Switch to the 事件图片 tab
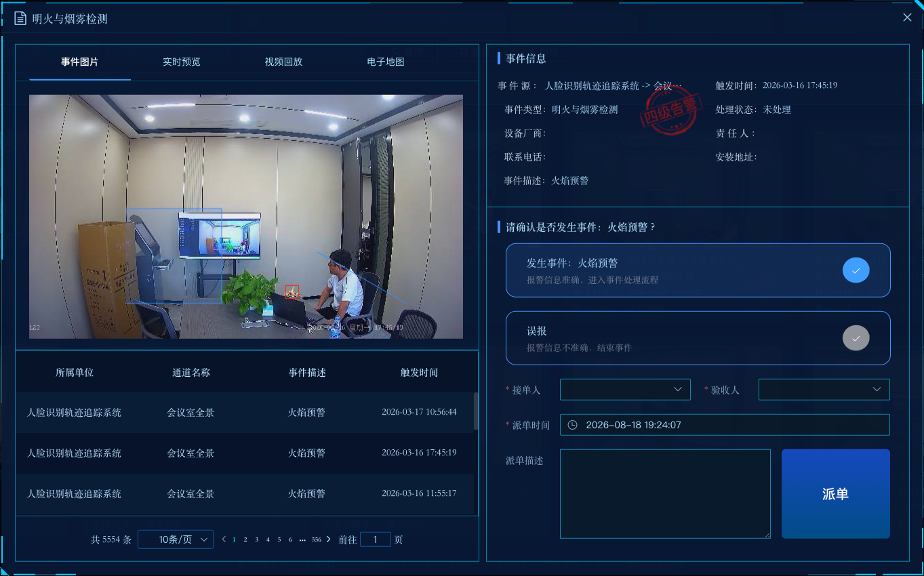Viewport: 924px width, 576px height. [80, 62]
